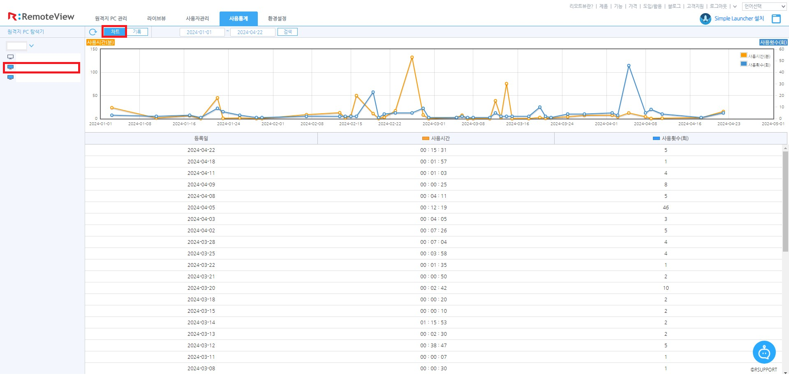Select the bottom blue PC monitor icon
The image size is (789, 376).
click(11, 78)
